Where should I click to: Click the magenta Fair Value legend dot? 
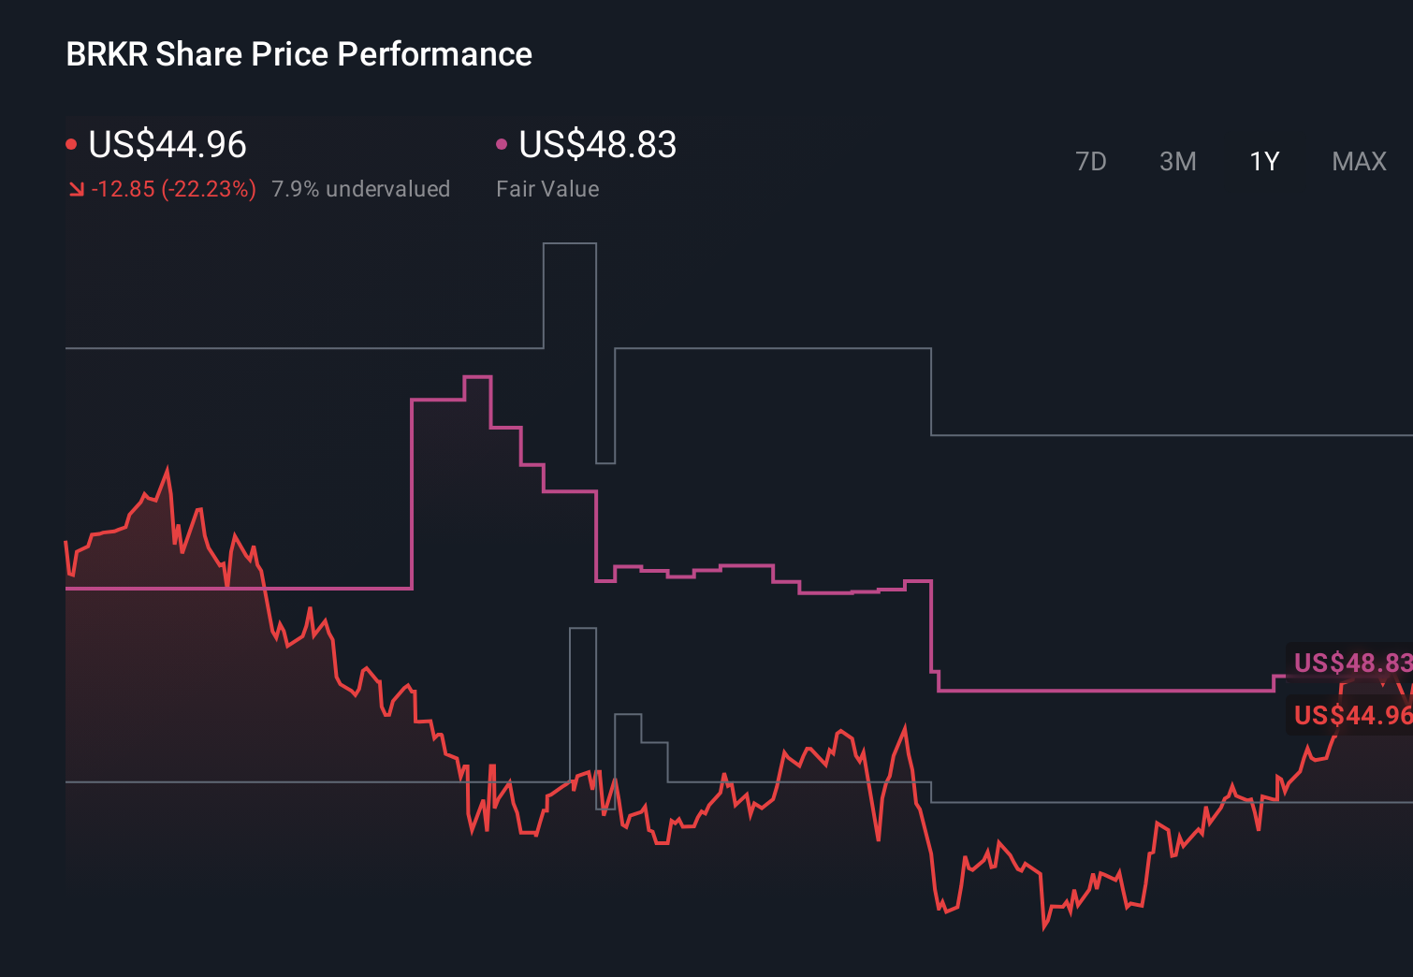(x=503, y=143)
